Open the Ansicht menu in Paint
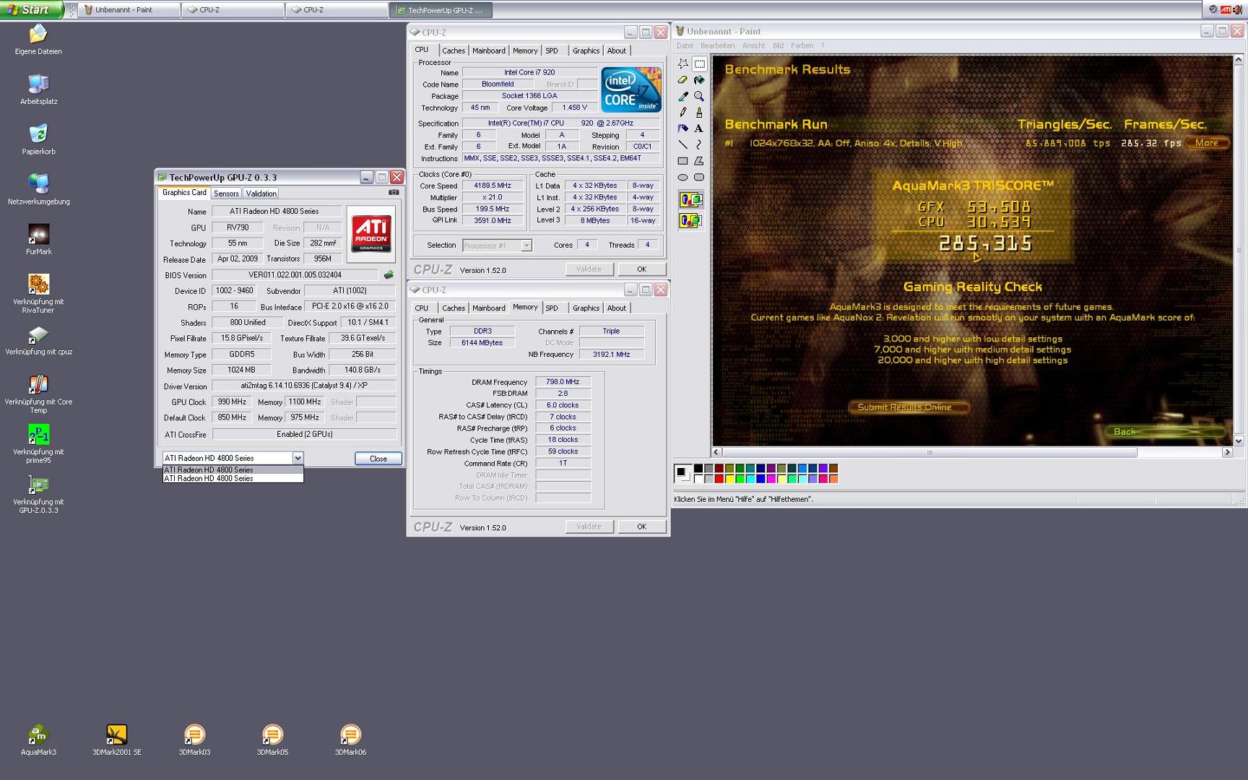This screenshot has width=1248, height=780. 753,45
